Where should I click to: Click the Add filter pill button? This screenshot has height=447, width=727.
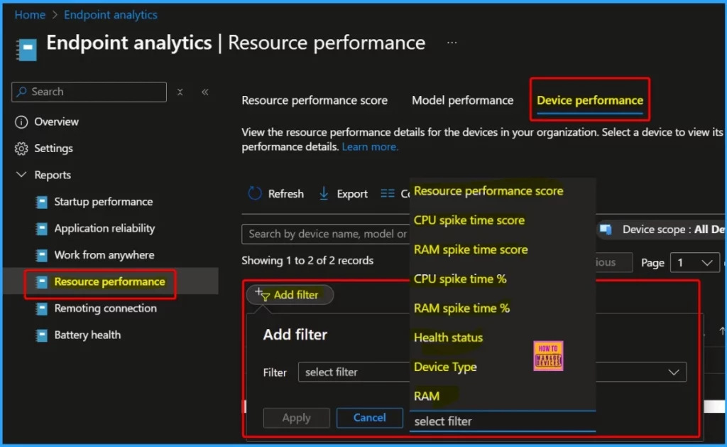tap(290, 295)
